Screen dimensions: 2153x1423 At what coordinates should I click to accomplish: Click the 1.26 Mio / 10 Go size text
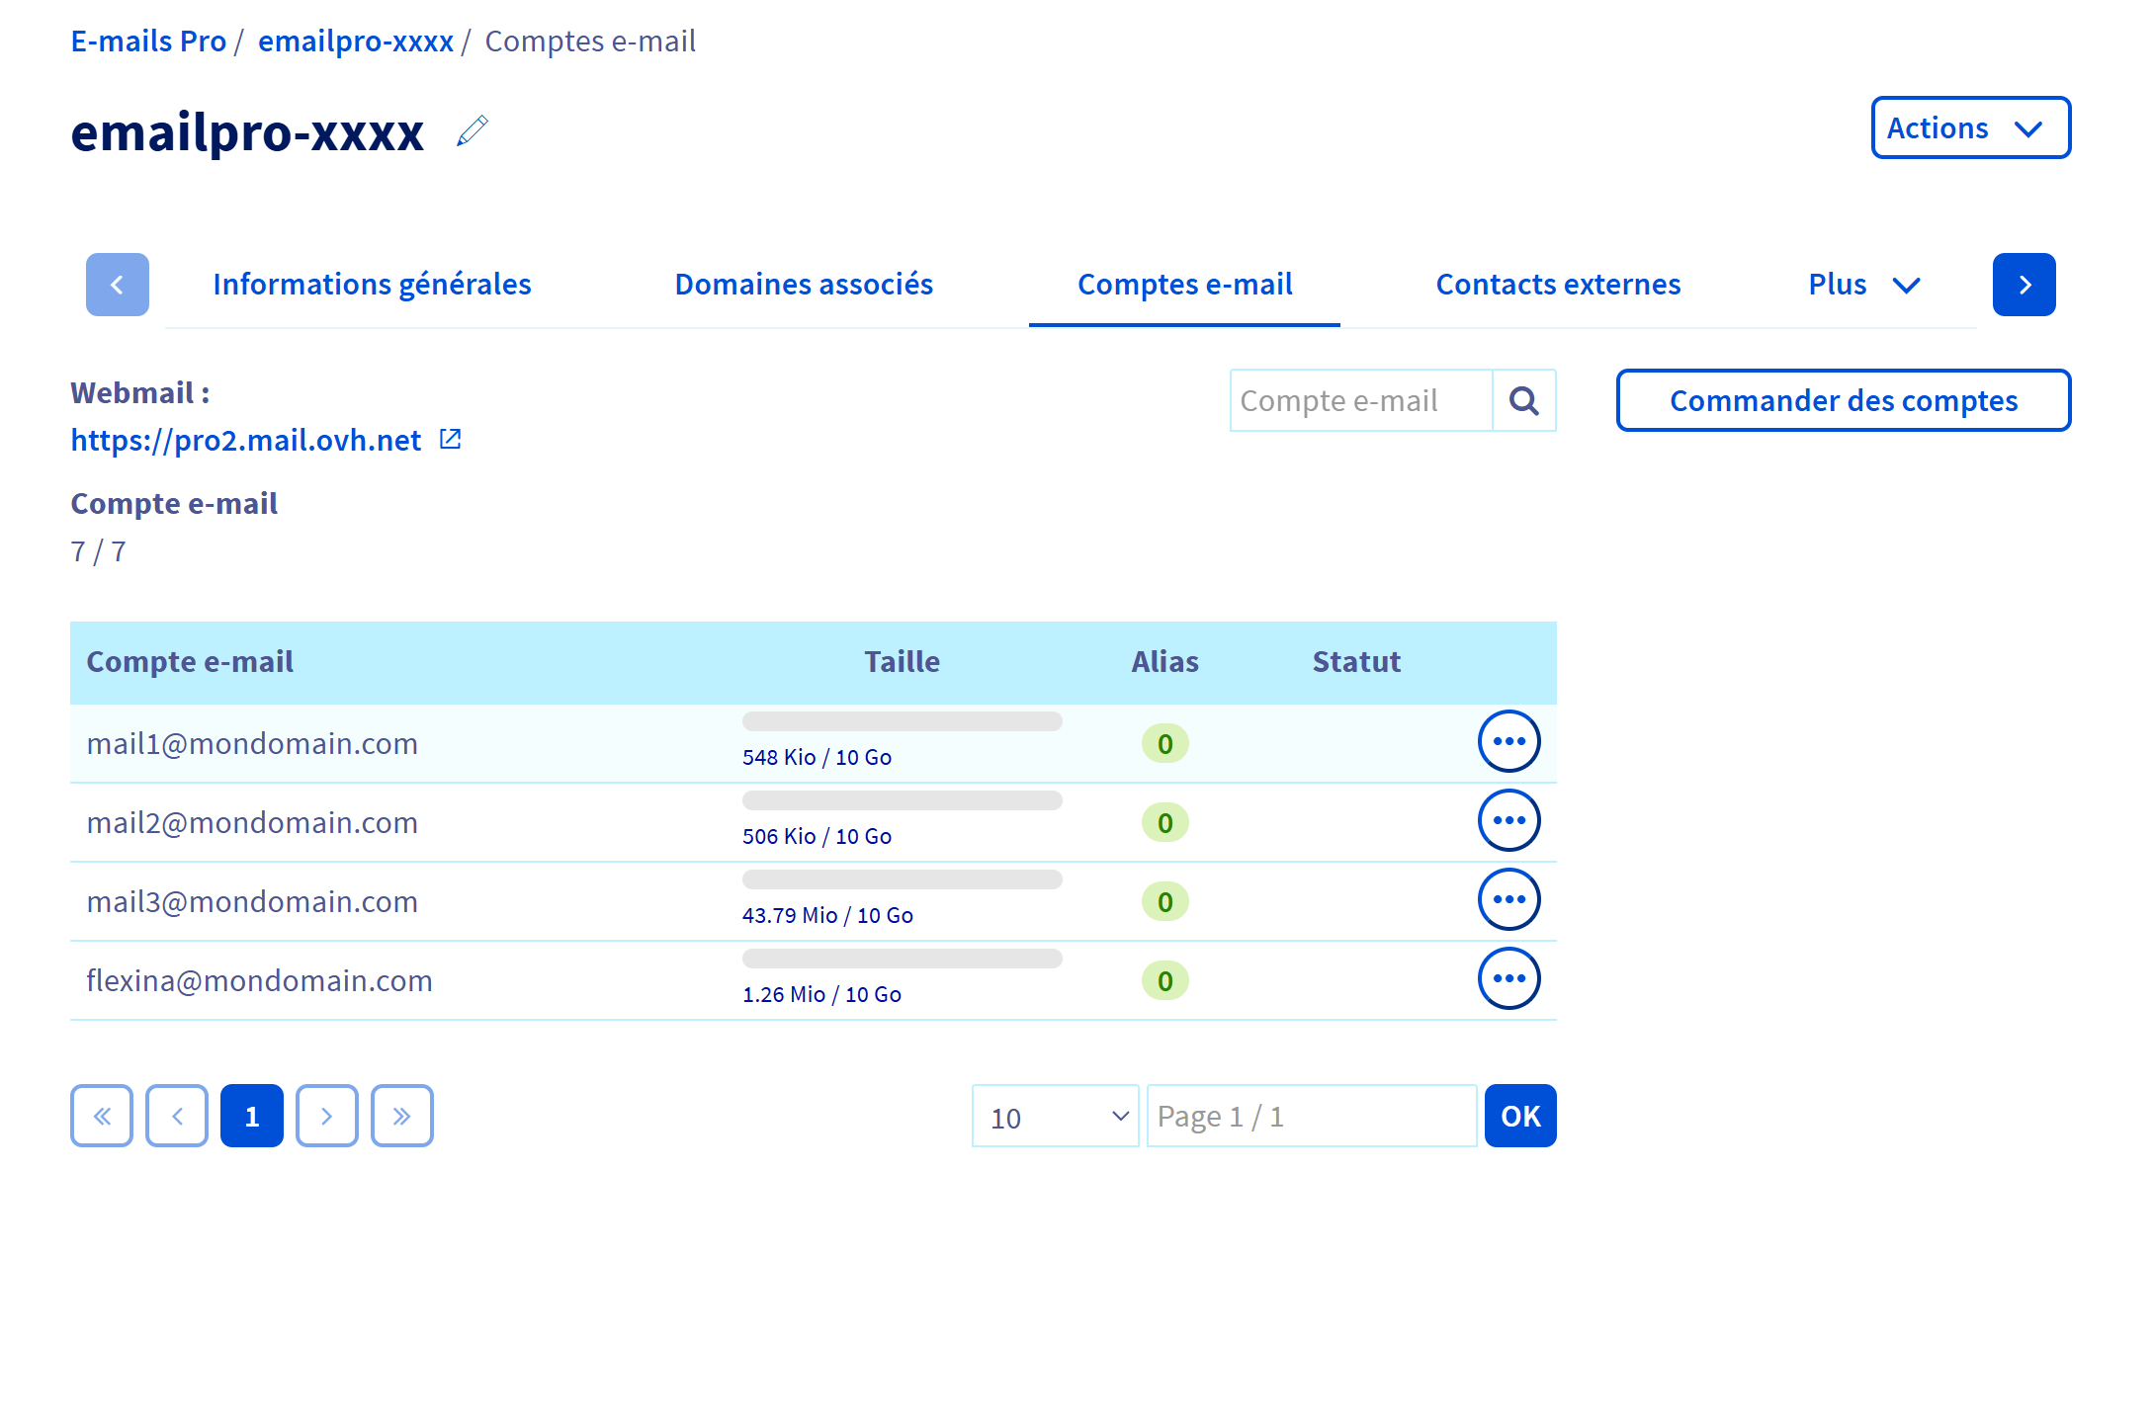(x=821, y=994)
